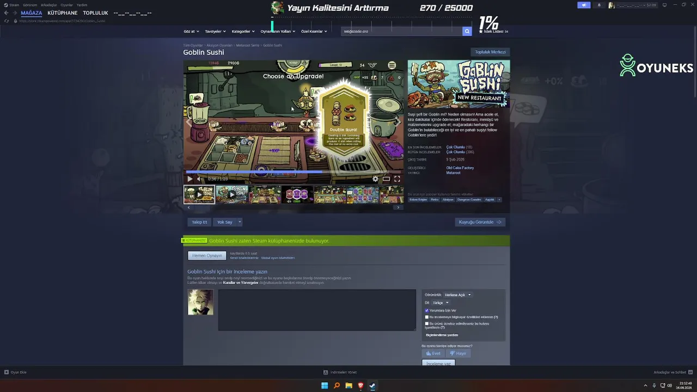Click Kuyruğu Görüntüle button
Screen dimensions: 697x392
coord(480,222)
